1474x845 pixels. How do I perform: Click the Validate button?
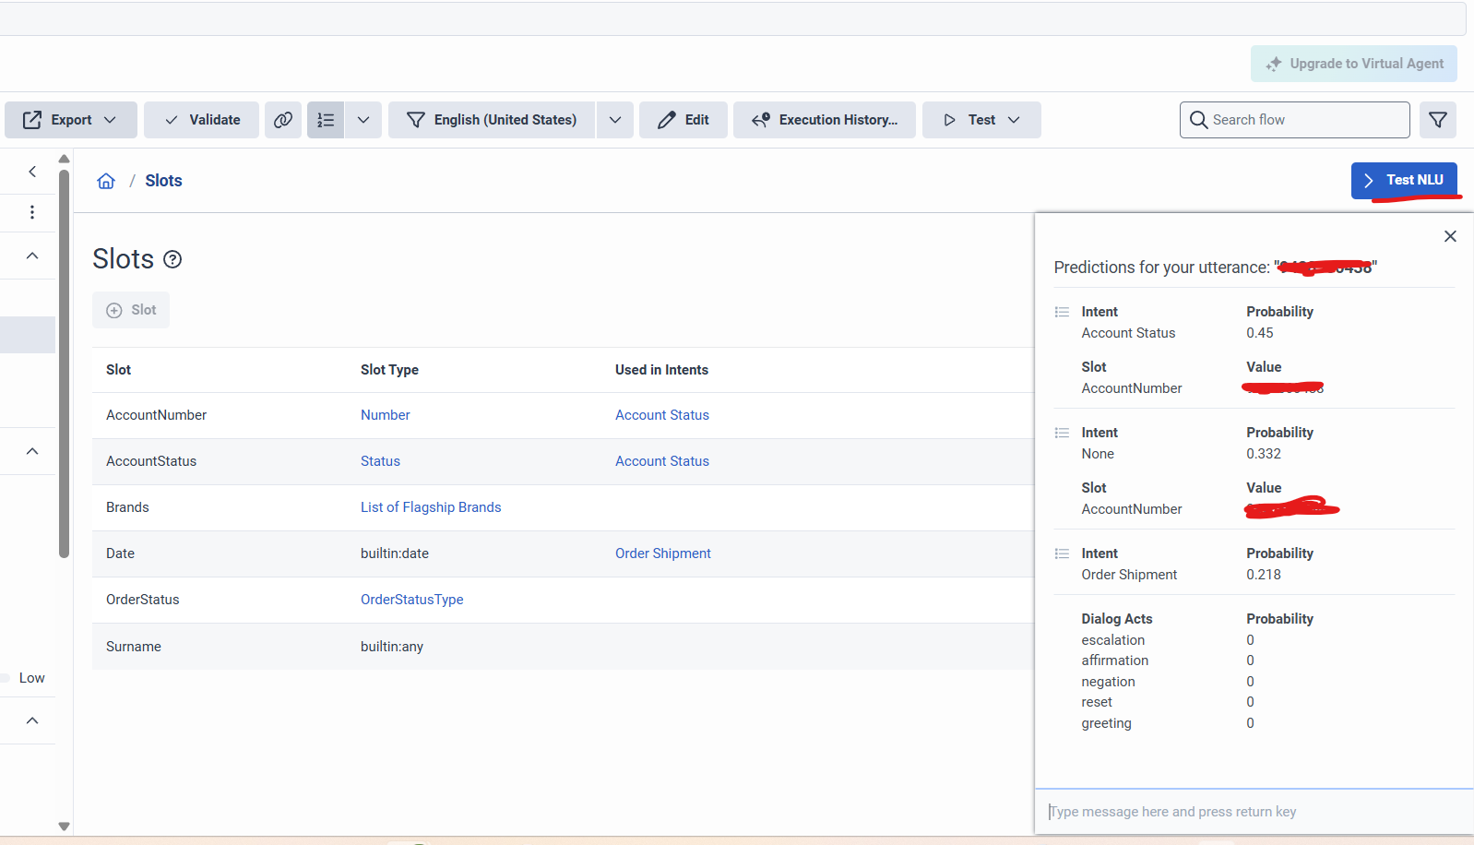click(x=202, y=120)
